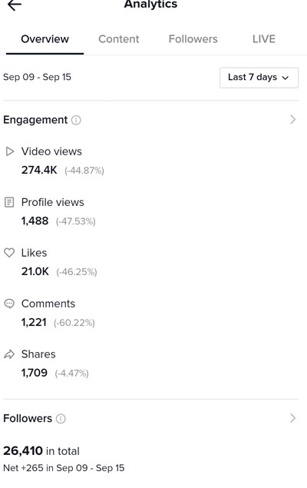
Task: Click the 274.4K video views figure
Action: pos(39,171)
